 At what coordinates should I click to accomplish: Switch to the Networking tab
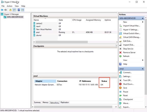click(x=55, y=103)
